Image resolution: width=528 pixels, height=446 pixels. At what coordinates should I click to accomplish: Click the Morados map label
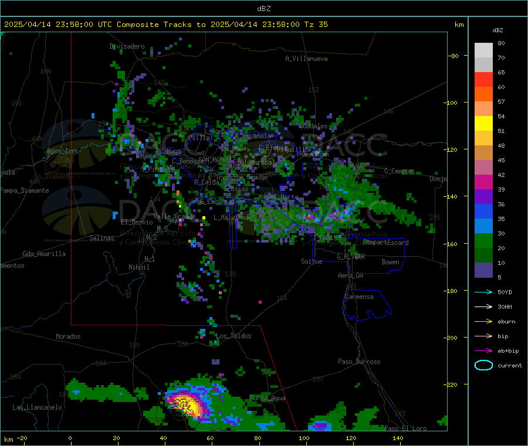pos(68,336)
